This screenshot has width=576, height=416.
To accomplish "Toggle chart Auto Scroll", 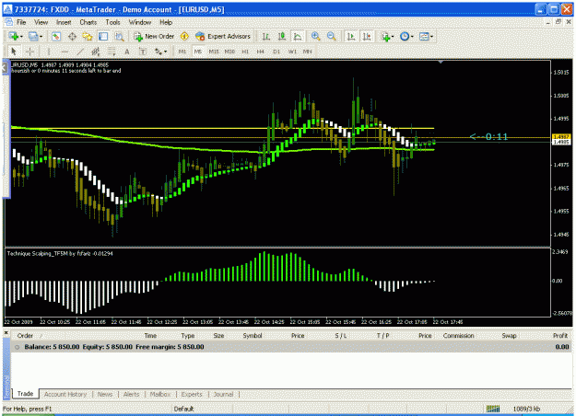I will tap(351, 36).
